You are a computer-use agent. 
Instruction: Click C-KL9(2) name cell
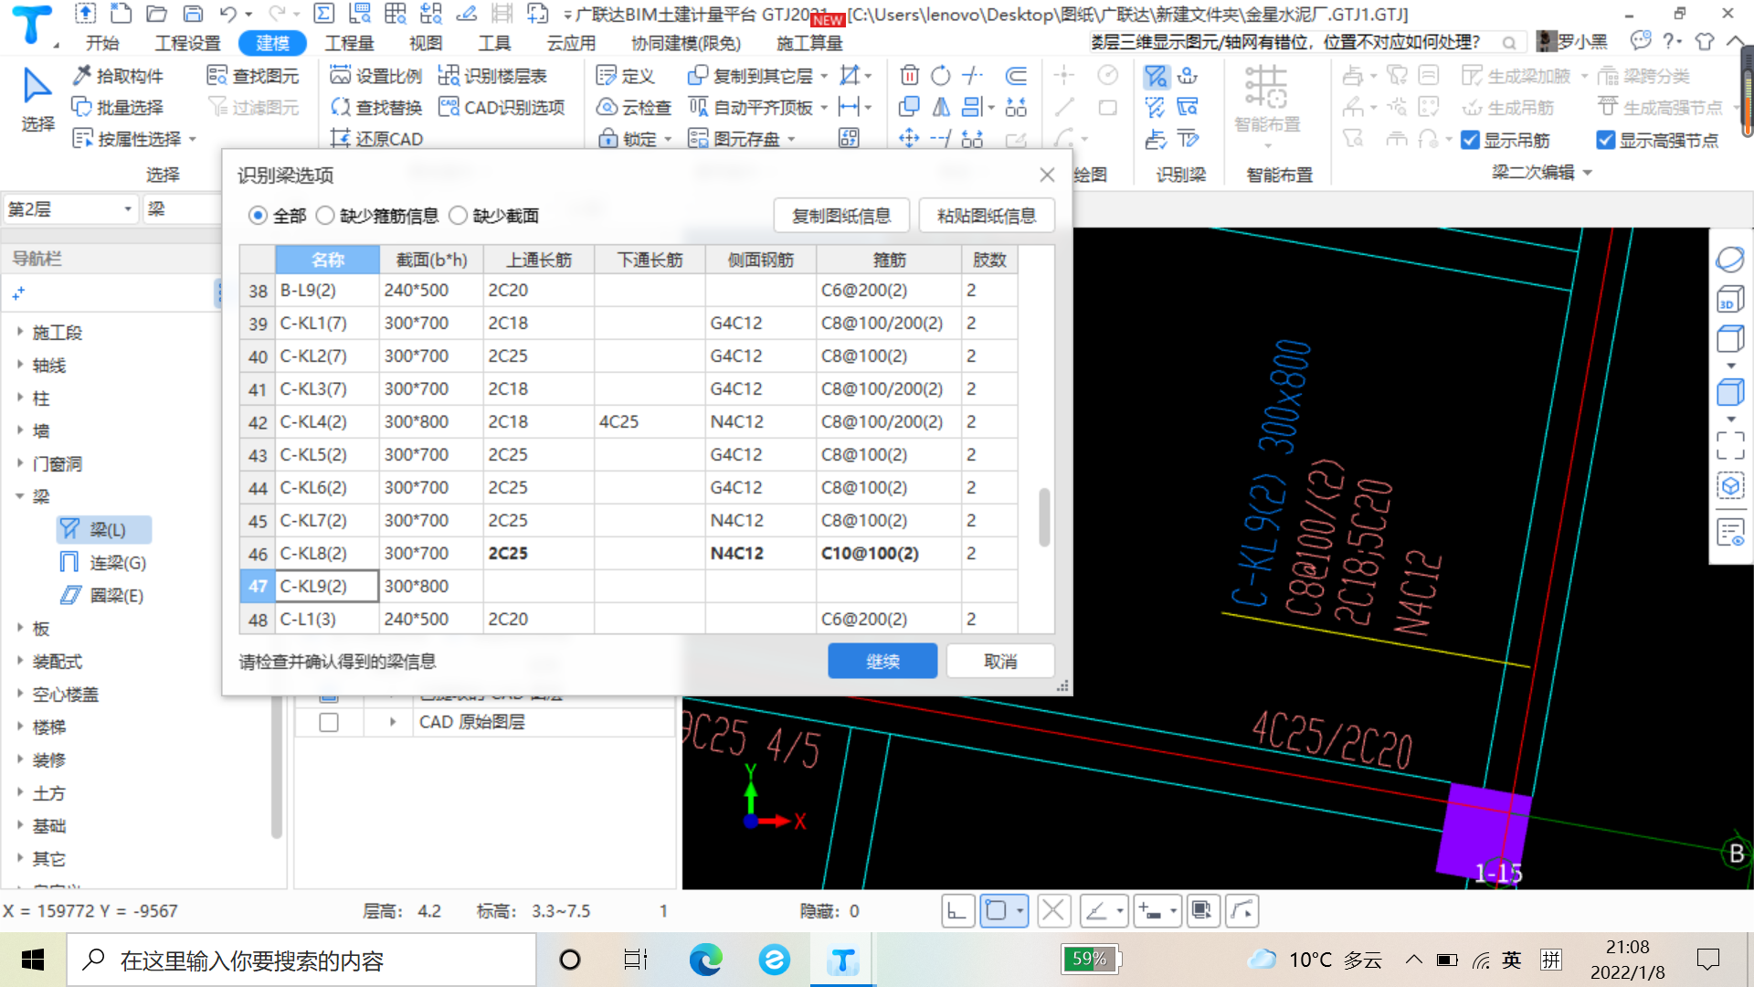[327, 586]
